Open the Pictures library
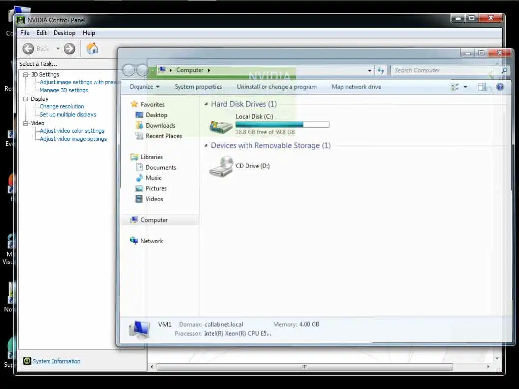This screenshot has width=519, height=389. [x=156, y=188]
